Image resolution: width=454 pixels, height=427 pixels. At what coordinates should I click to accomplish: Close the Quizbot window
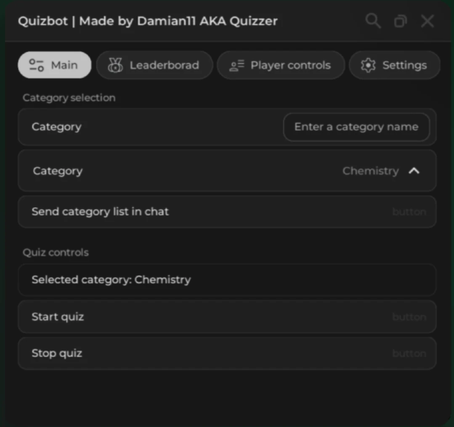click(x=427, y=21)
